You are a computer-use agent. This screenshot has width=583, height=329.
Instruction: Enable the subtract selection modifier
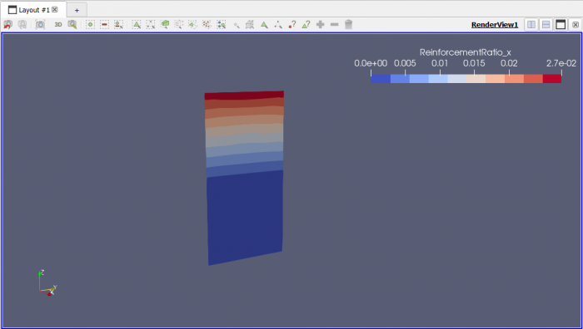tap(104, 24)
